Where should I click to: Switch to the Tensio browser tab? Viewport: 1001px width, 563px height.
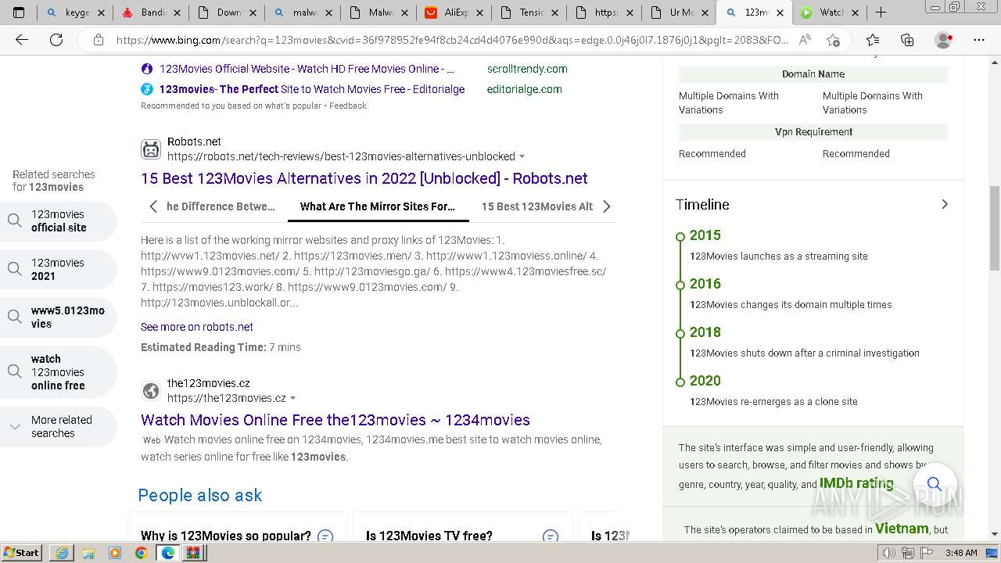528,13
